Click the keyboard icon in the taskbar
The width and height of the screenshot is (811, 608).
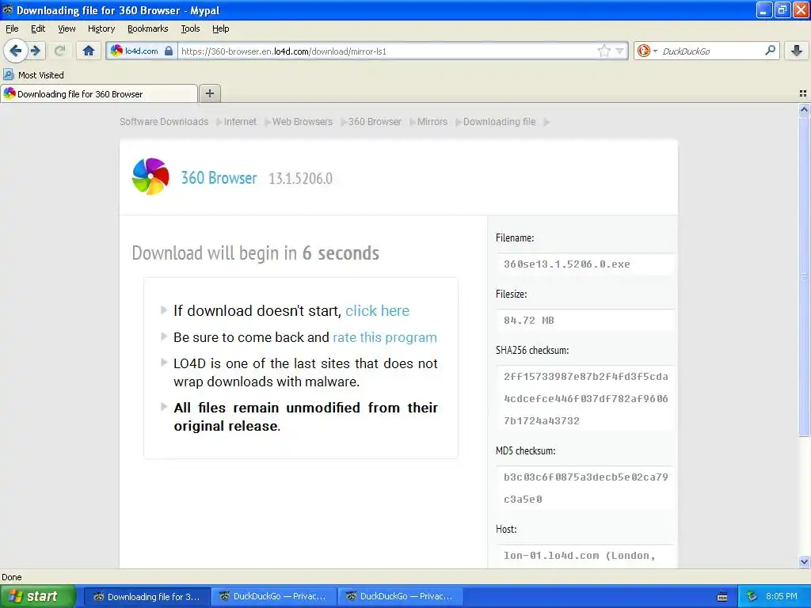(x=722, y=597)
